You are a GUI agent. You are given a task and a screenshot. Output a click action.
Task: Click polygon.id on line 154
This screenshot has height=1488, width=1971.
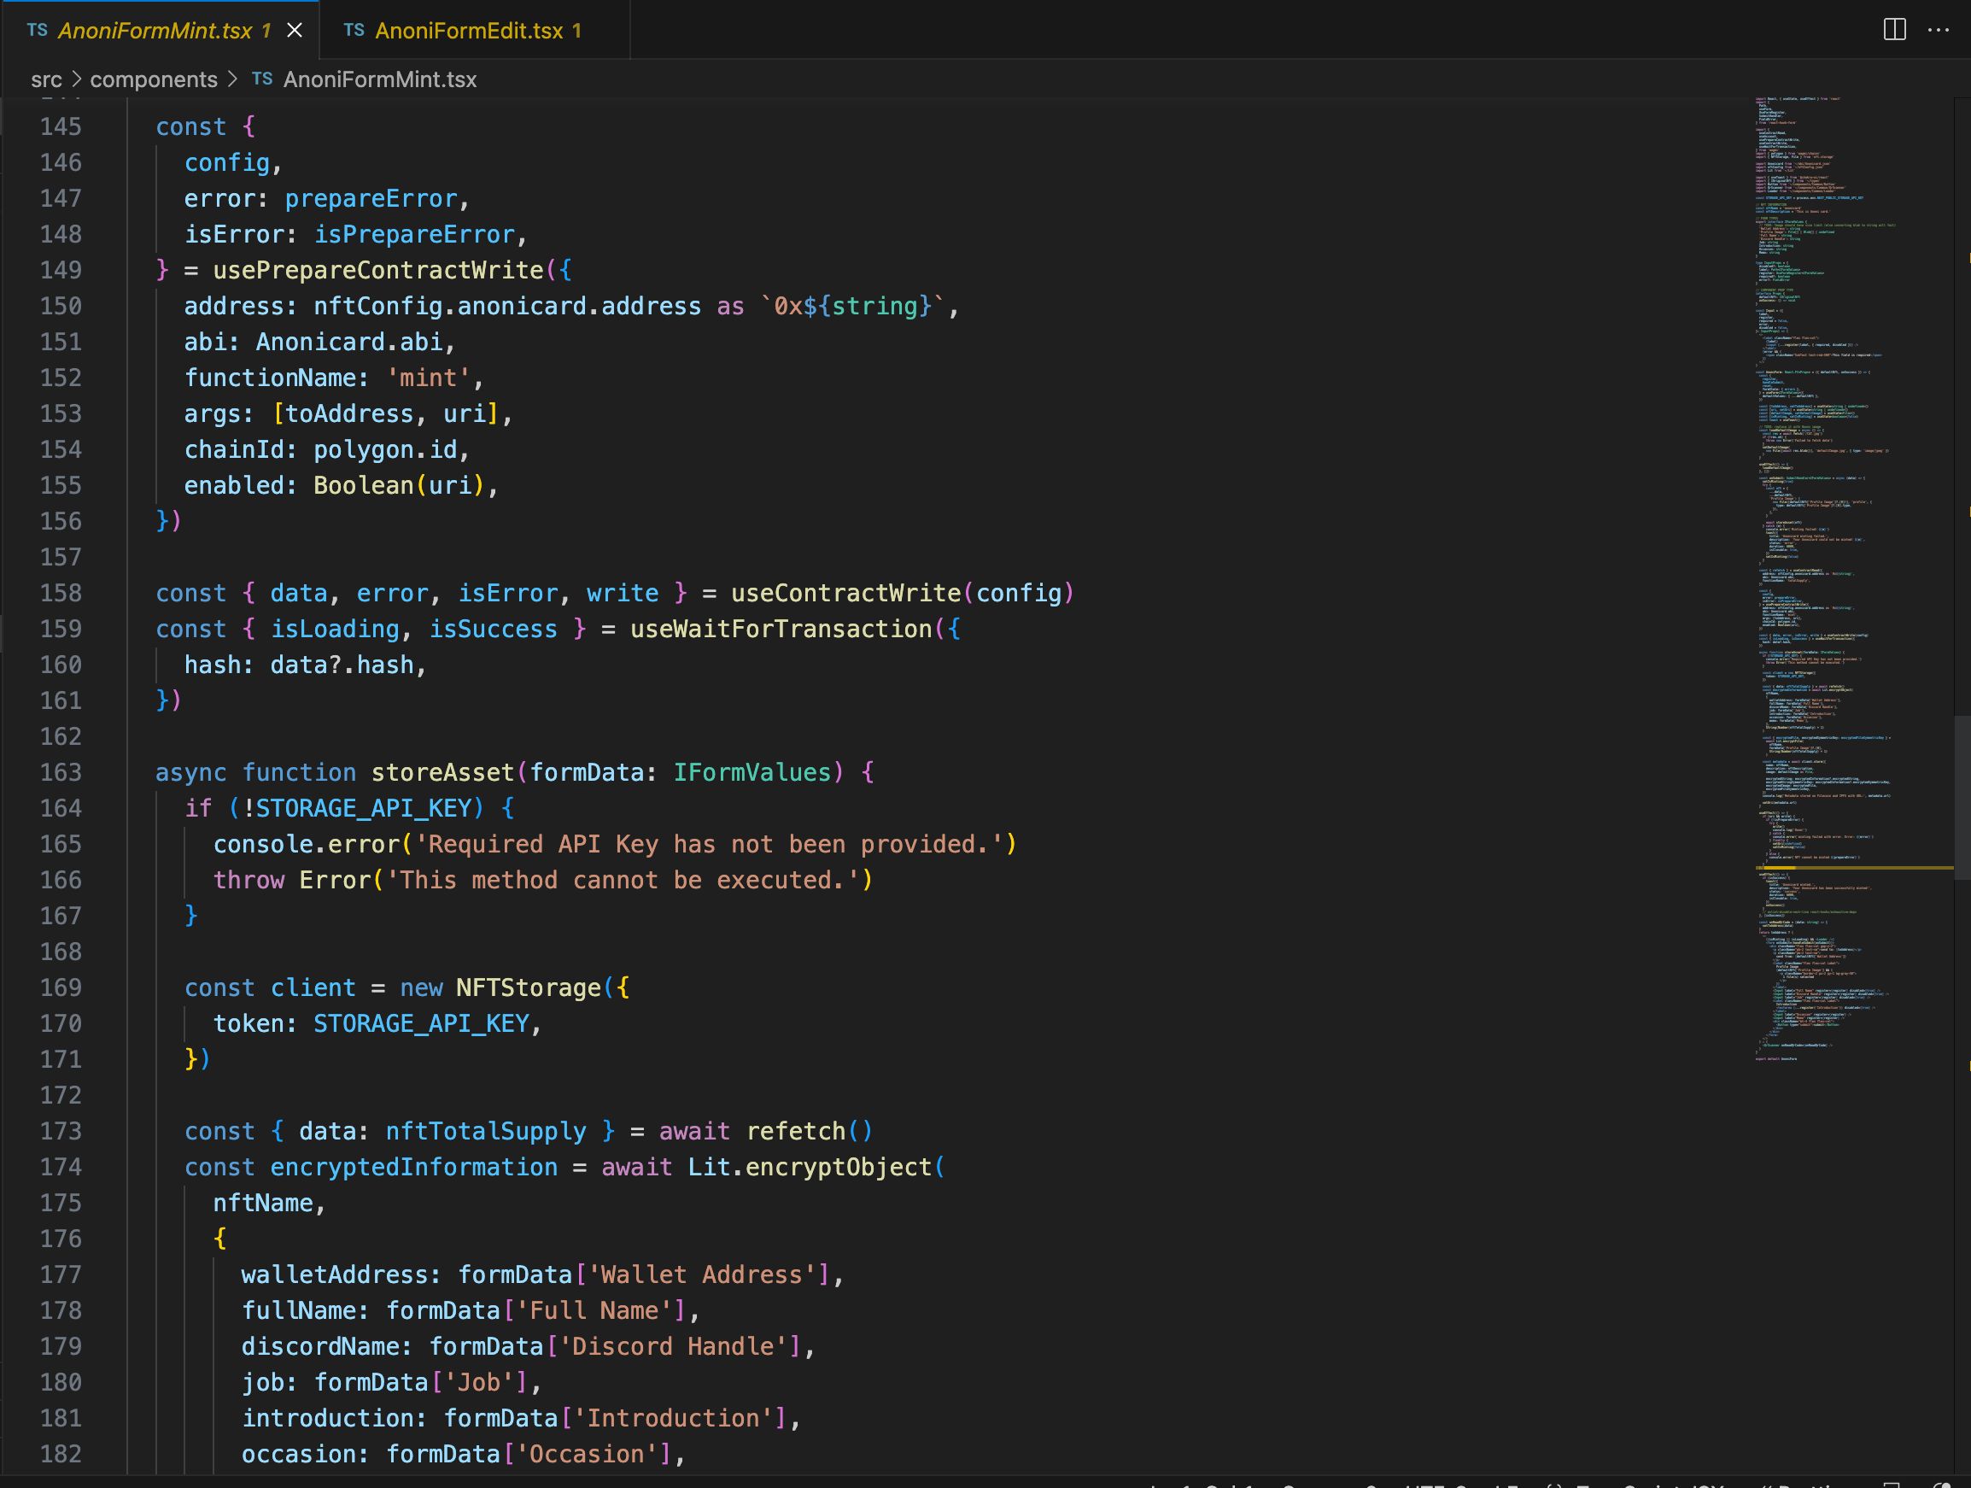point(385,450)
